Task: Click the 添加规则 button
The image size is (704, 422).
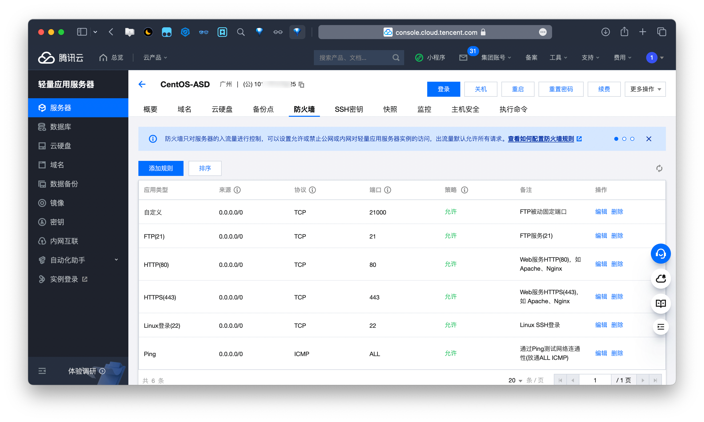Action: point(161,168)
